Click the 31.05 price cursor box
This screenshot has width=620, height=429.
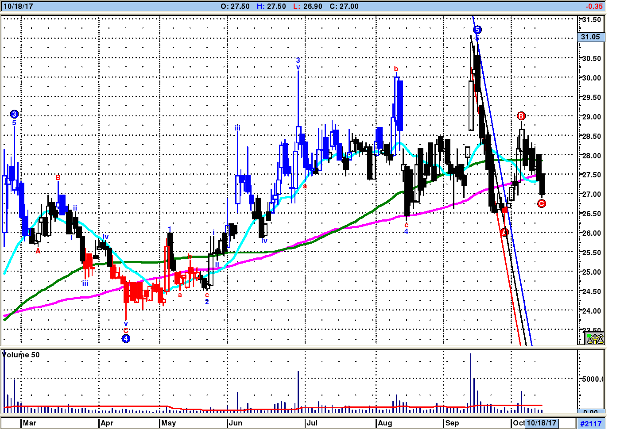click(591, 37)
